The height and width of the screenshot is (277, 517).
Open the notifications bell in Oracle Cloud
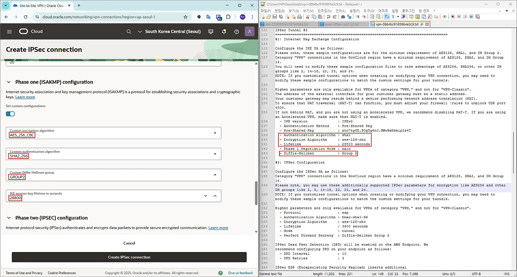(224, 31)
